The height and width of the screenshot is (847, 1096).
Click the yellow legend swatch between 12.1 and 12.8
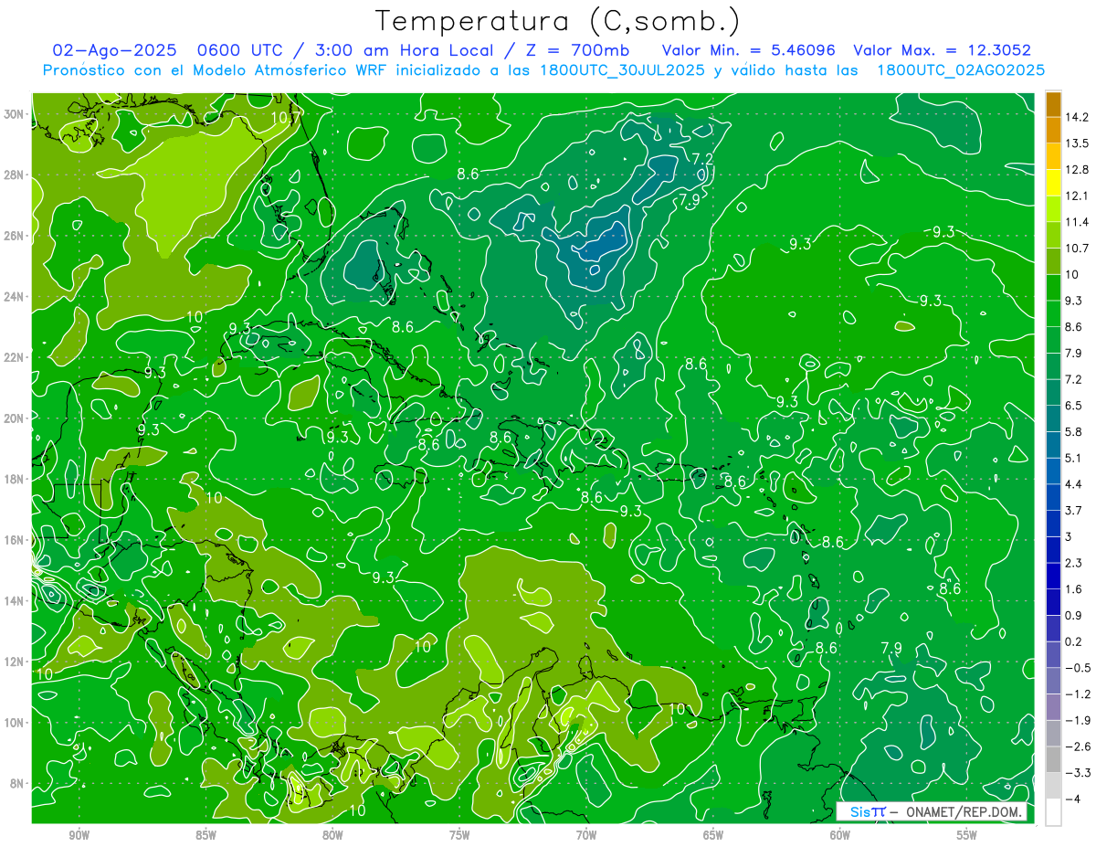pos(1053,183)
